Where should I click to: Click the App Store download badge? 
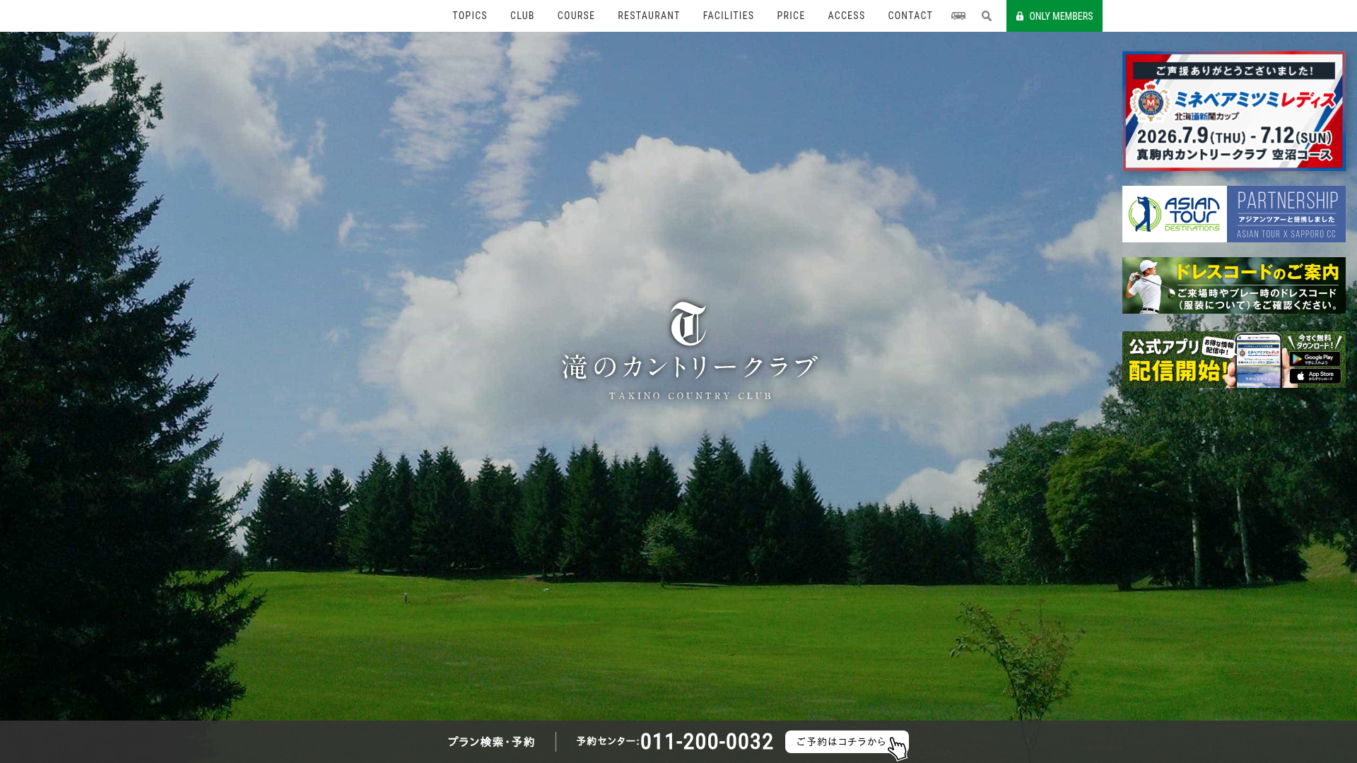[x=1315, y=377]
